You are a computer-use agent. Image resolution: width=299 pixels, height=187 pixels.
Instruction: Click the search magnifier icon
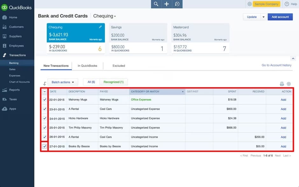pyautogui.click(x=156, y=4)
